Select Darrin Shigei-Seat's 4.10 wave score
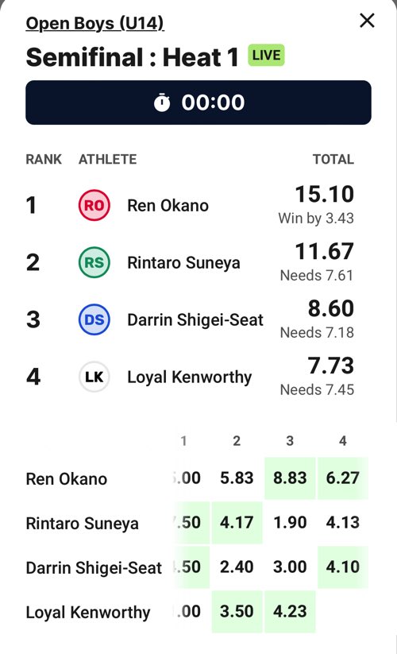This screenshot has height=654, width=397. click(x=343, y=567)
